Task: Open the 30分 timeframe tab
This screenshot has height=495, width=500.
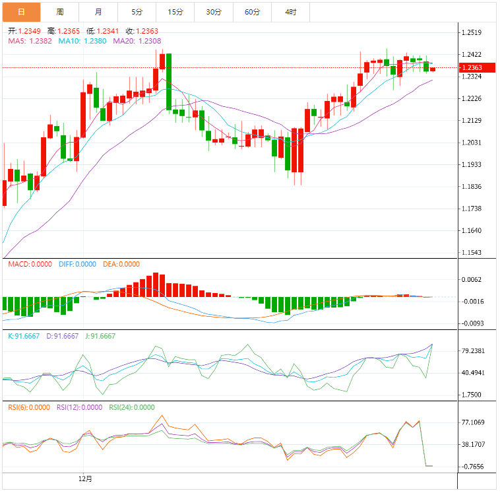Action: (x=214, y=12)
